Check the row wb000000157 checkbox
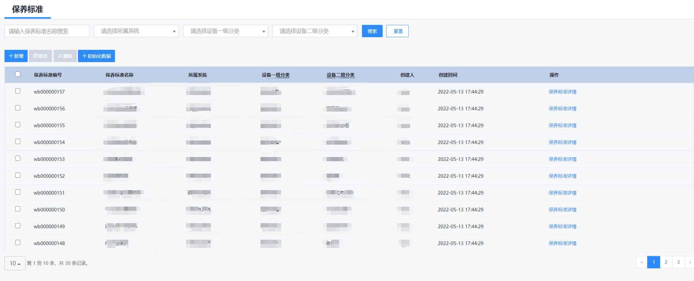Image resolution: width=694 pixels, height=281 pixels. 18,91
